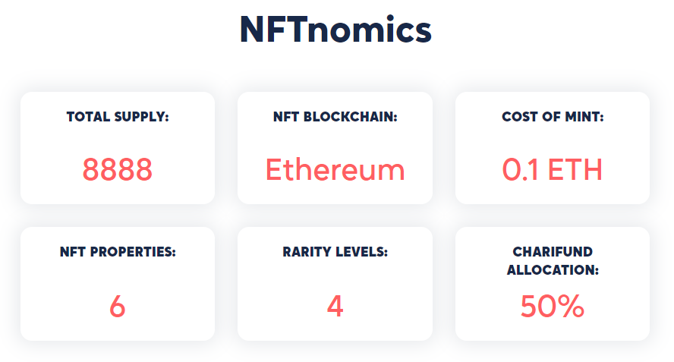The image size is (674, 362).
Task: Click the ETH currency text
Action: [x=575, y=169]
